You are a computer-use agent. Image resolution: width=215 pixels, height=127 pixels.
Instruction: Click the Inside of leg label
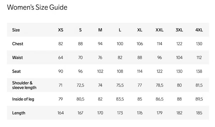click(23, 99)
